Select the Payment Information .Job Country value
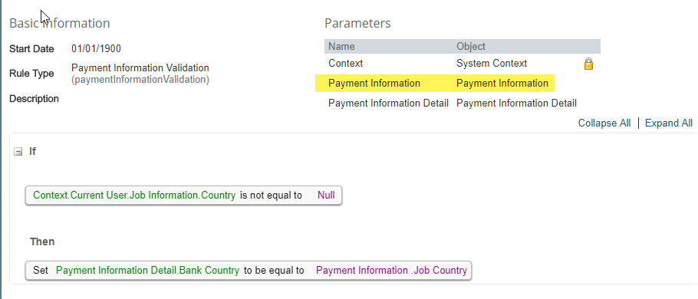The height and width of the screenshot is (299, 698). tap(391, 271)
